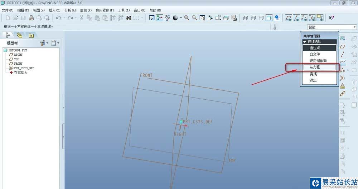Open the Layers icon in toolbar
The width and height of the screenshot is (358, 189).
(226, 18)
